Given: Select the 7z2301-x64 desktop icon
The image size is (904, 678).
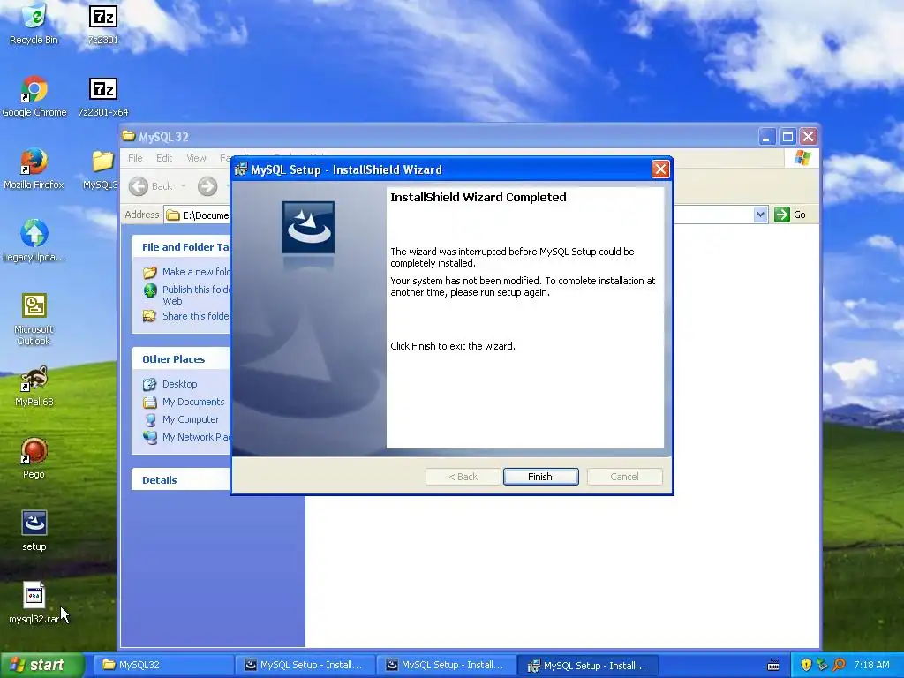Looking at the screenshot, I should coord(103,95).
